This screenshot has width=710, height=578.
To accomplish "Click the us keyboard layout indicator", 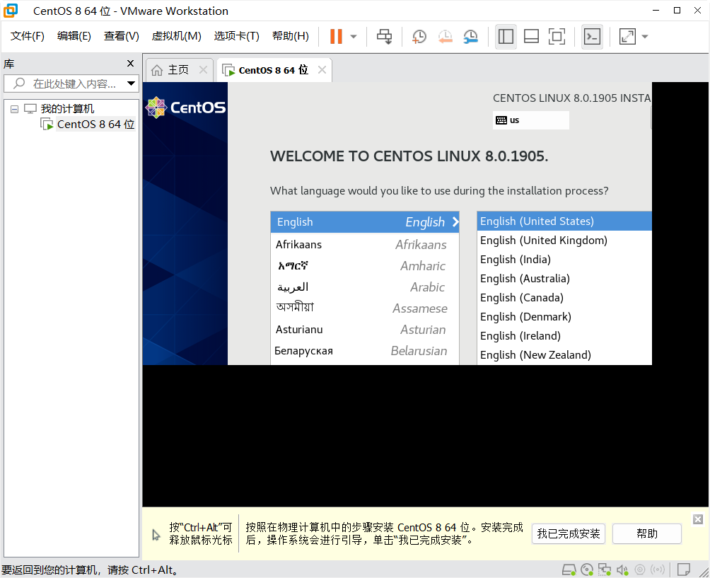I will pos(530,120).
